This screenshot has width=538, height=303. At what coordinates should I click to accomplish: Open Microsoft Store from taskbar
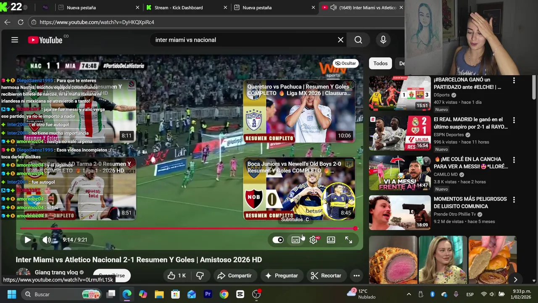tap(175, 294)
